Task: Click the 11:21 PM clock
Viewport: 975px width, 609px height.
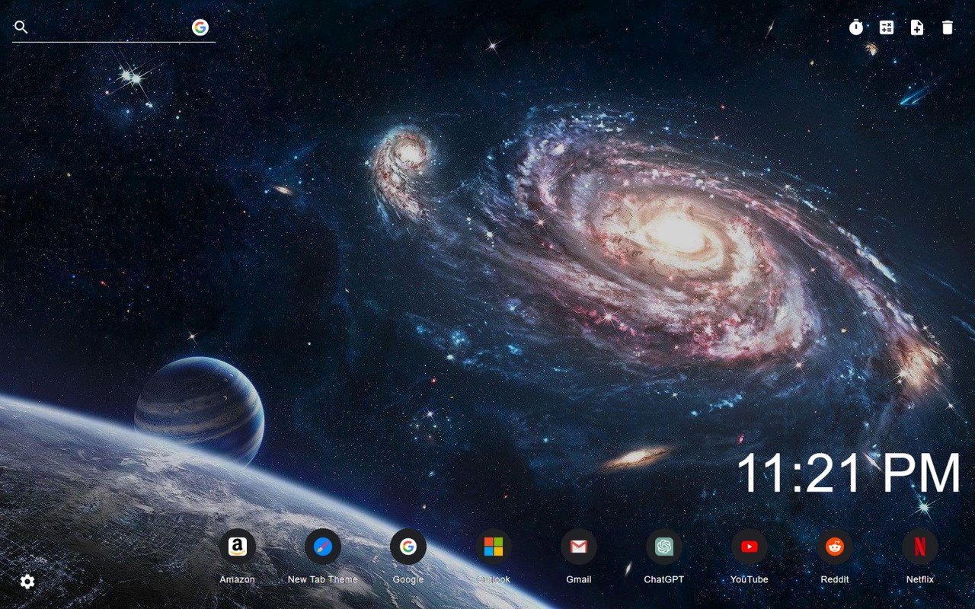Action: 849,473
